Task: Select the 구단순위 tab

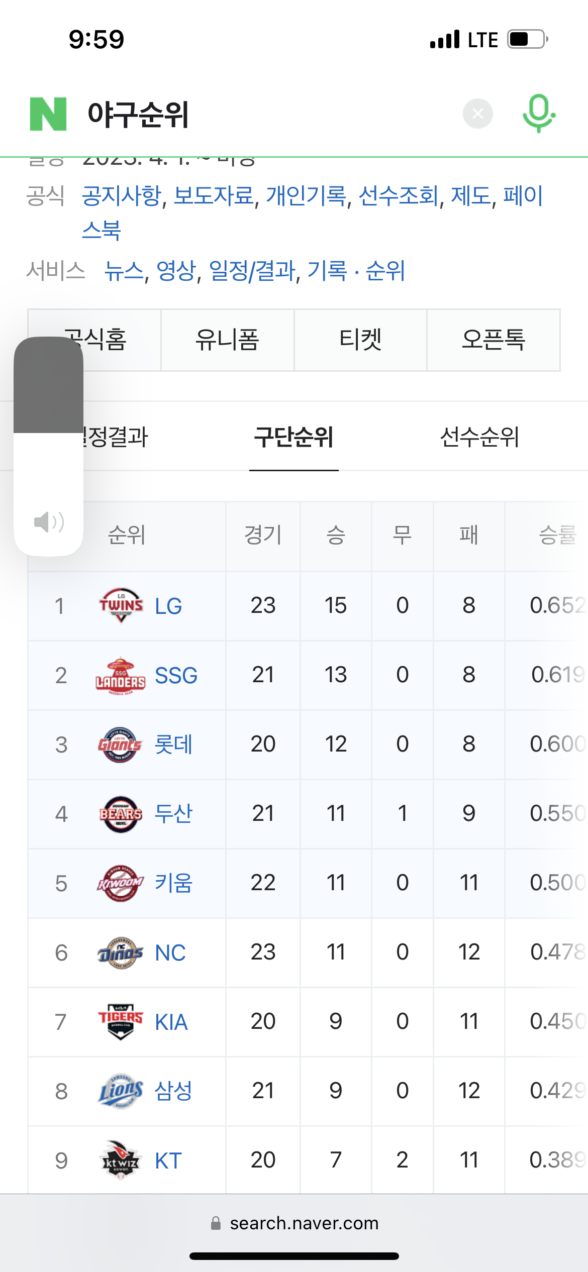Action: pos(294,437)
